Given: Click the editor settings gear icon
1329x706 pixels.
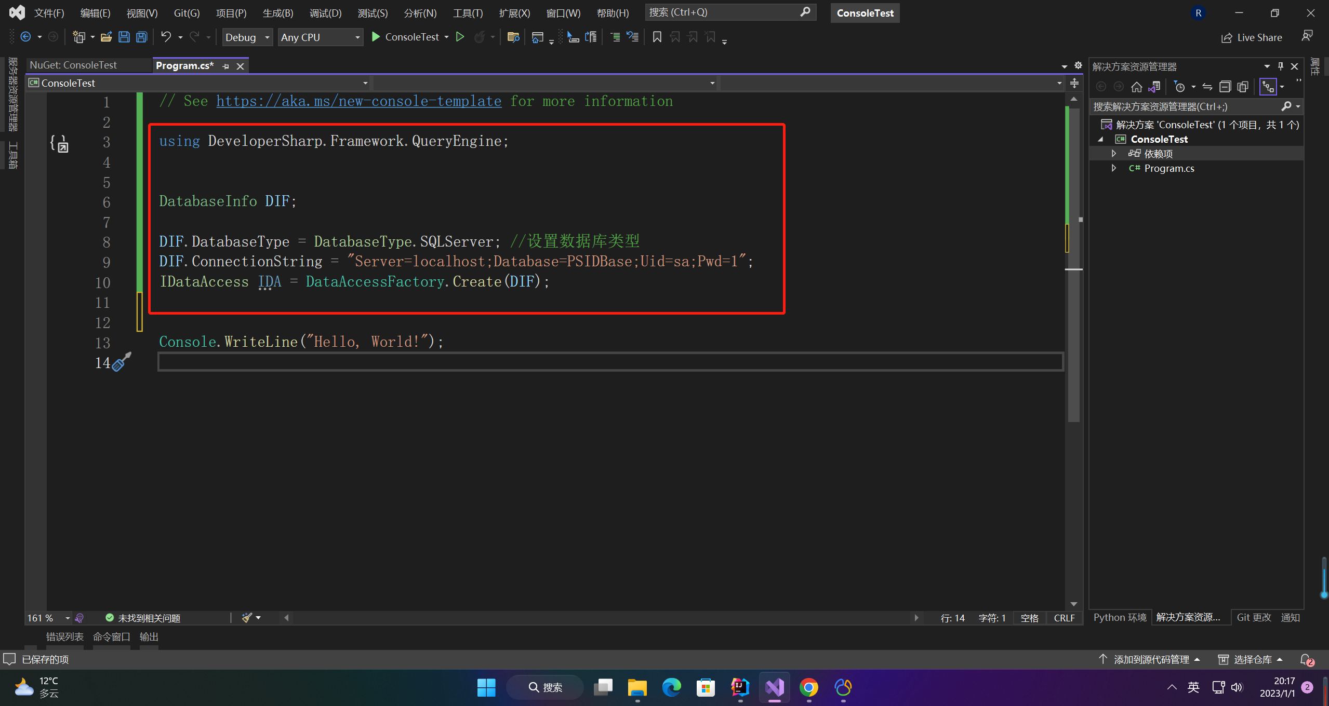Looking at the screenshot, I should 1078,65.
